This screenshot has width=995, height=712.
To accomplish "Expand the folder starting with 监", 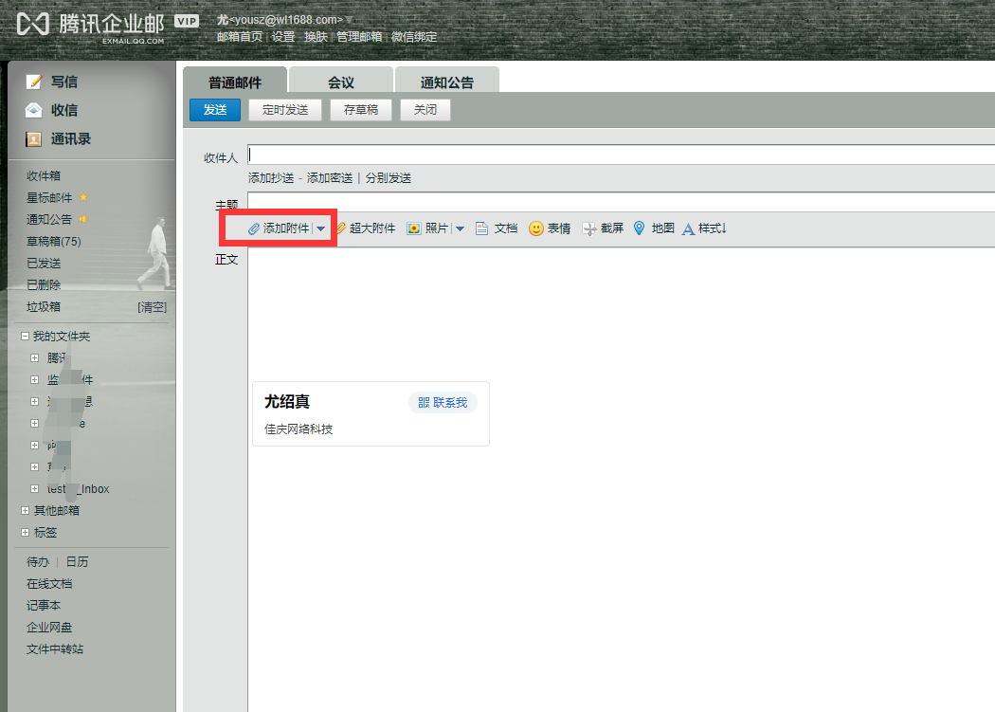I will pos(35,380).
